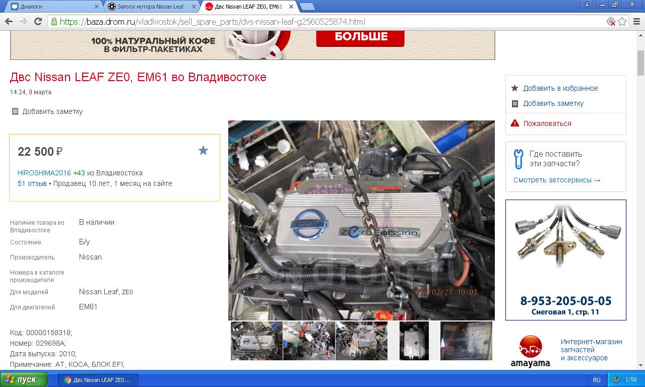This screenshot has height=387, width=645.
Task: Click the В наличии availability value
Action: [97, 222]
